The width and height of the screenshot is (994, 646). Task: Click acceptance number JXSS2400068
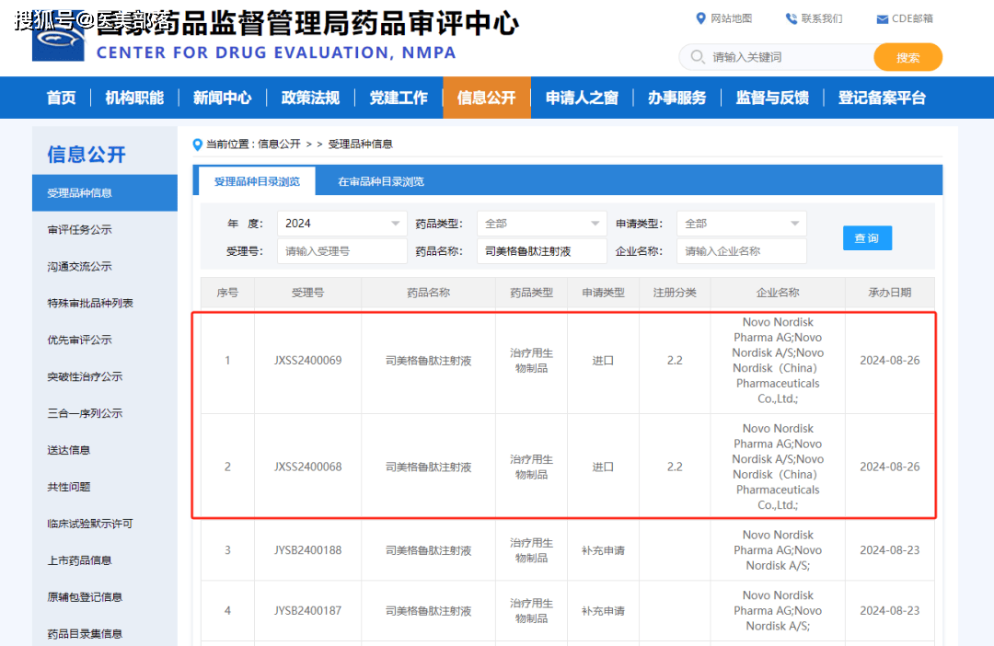[x=307, y=467]
